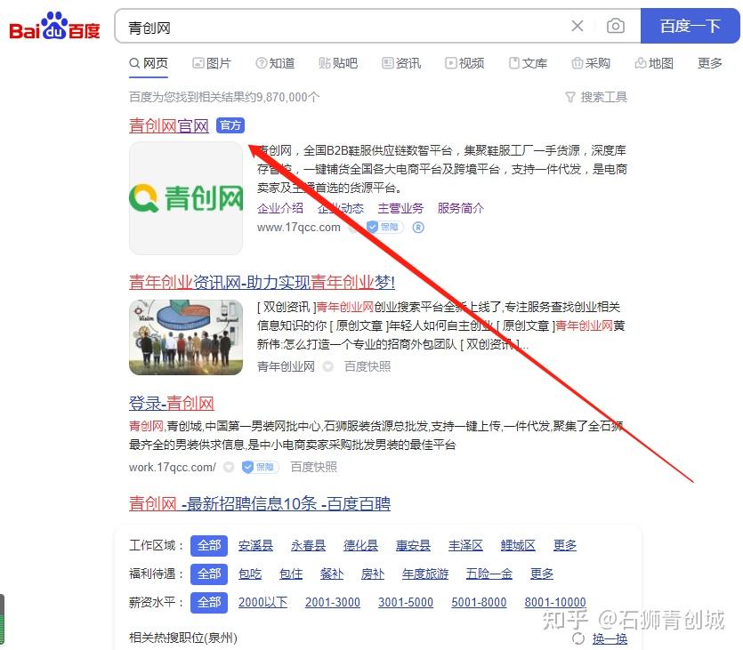Open the 企业介绍 sublink
Viewport: 743px width, 650px height.
(280, 208)
